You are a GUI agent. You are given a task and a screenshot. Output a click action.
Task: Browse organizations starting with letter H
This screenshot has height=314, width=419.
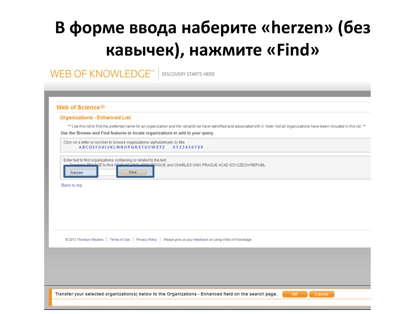[103, 147]
